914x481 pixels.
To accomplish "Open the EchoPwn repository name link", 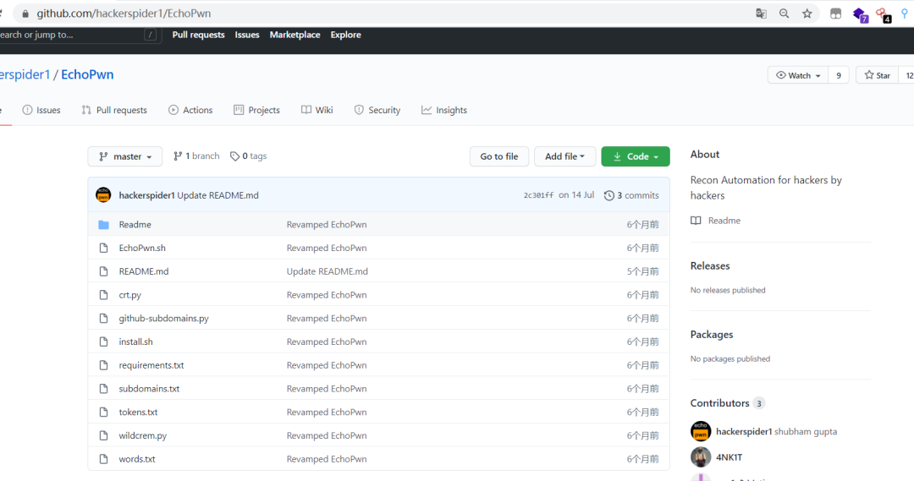I will coord(87,74).
